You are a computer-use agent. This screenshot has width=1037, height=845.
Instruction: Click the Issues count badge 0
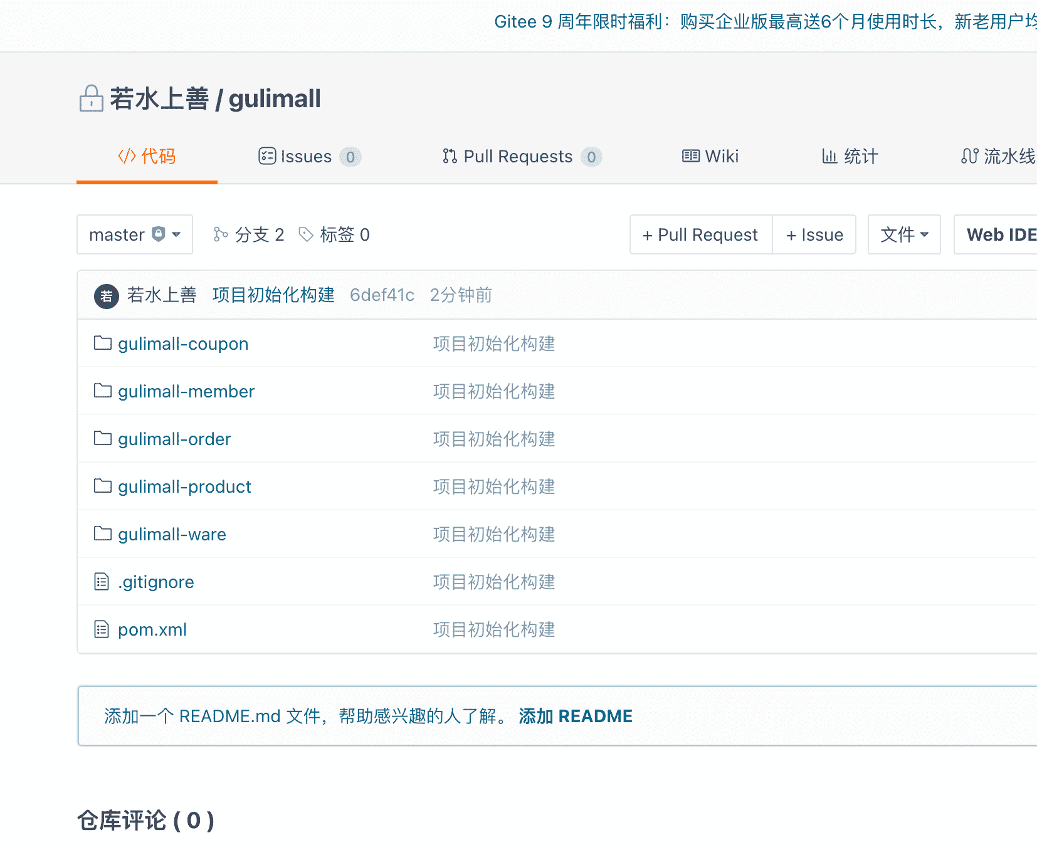pyautogui.click(x=350, y=157)
